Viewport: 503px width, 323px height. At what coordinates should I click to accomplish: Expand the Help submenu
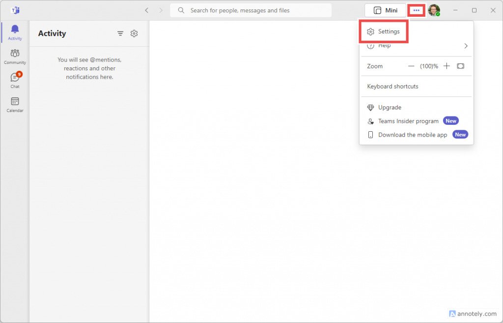(416, 45)
